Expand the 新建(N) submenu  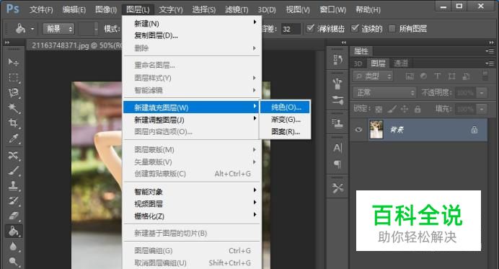(x=193, y=23)
